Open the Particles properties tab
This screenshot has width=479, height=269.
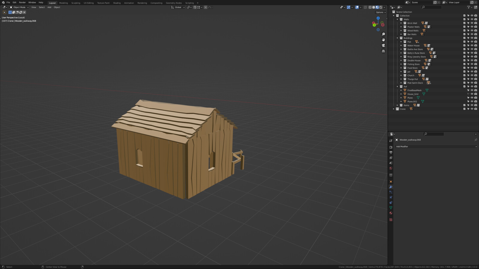(x=391, y=192)
